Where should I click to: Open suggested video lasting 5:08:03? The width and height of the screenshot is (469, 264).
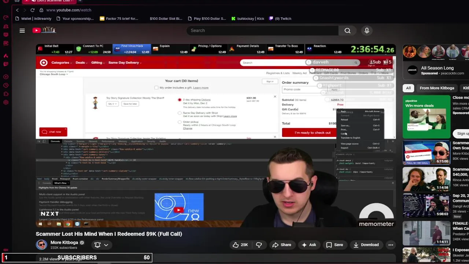(426, 205)
